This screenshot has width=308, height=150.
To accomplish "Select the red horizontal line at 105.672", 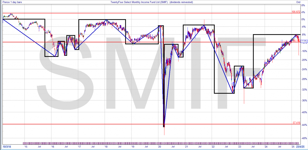I will (151, 13).
